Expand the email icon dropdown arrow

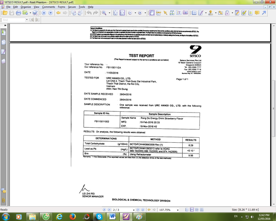point(30,13)
